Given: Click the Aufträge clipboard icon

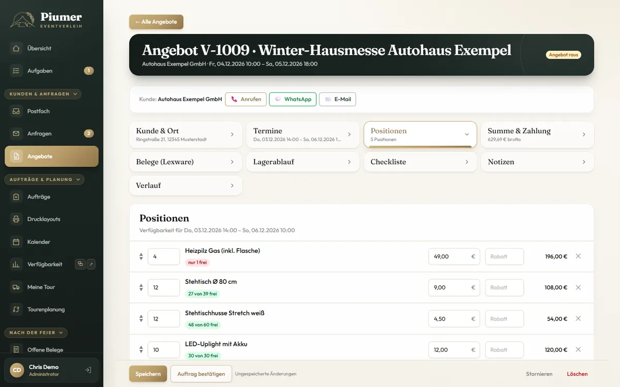Looking at the screenshot, I should 17,197.
